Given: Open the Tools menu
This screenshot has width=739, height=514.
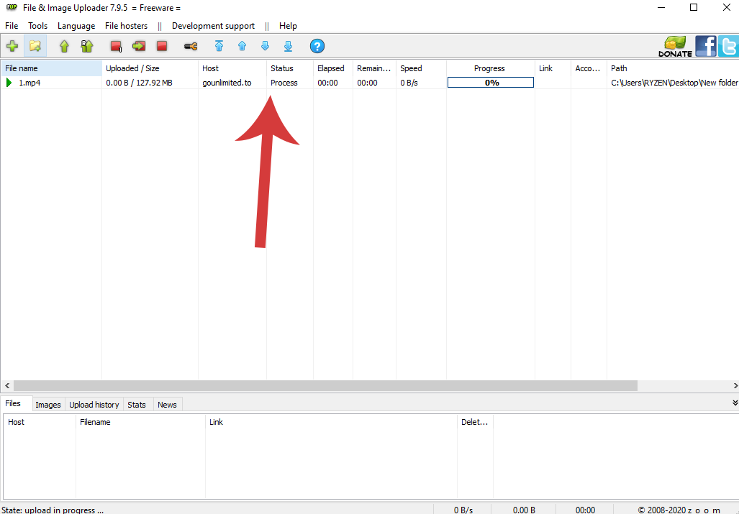Looking at the screenshot, I should coord(37,26).
